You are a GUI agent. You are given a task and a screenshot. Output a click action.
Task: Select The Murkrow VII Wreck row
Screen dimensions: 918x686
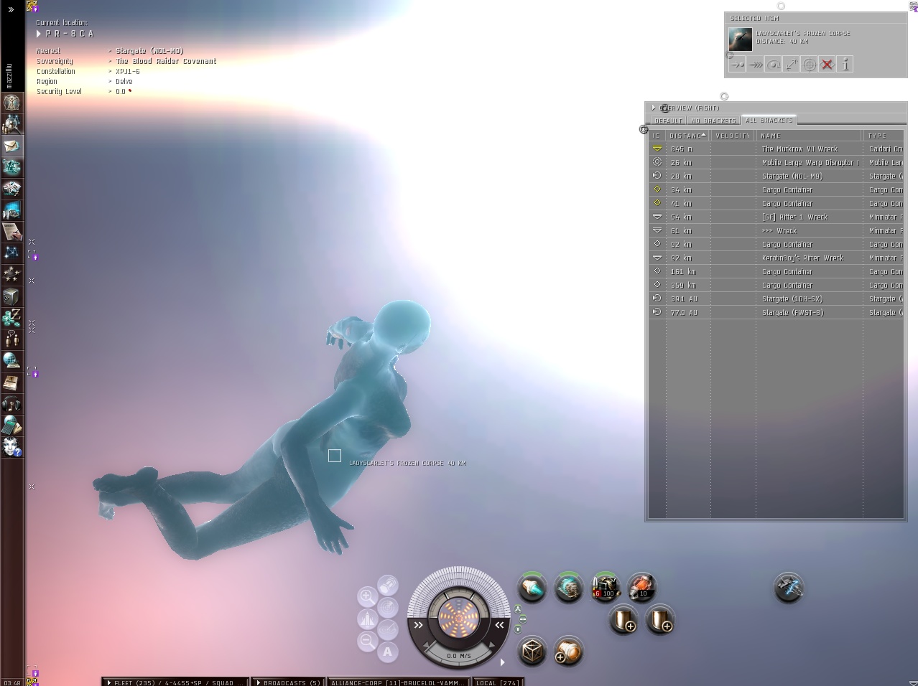[x=776, y=149]
